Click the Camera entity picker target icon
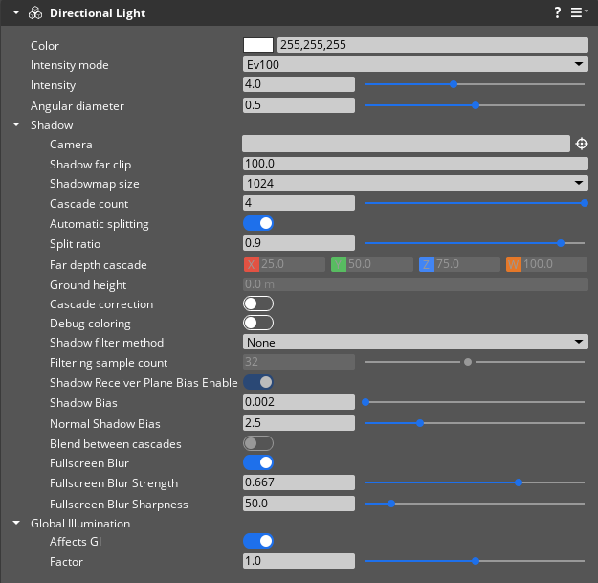 tap(581, 144)
